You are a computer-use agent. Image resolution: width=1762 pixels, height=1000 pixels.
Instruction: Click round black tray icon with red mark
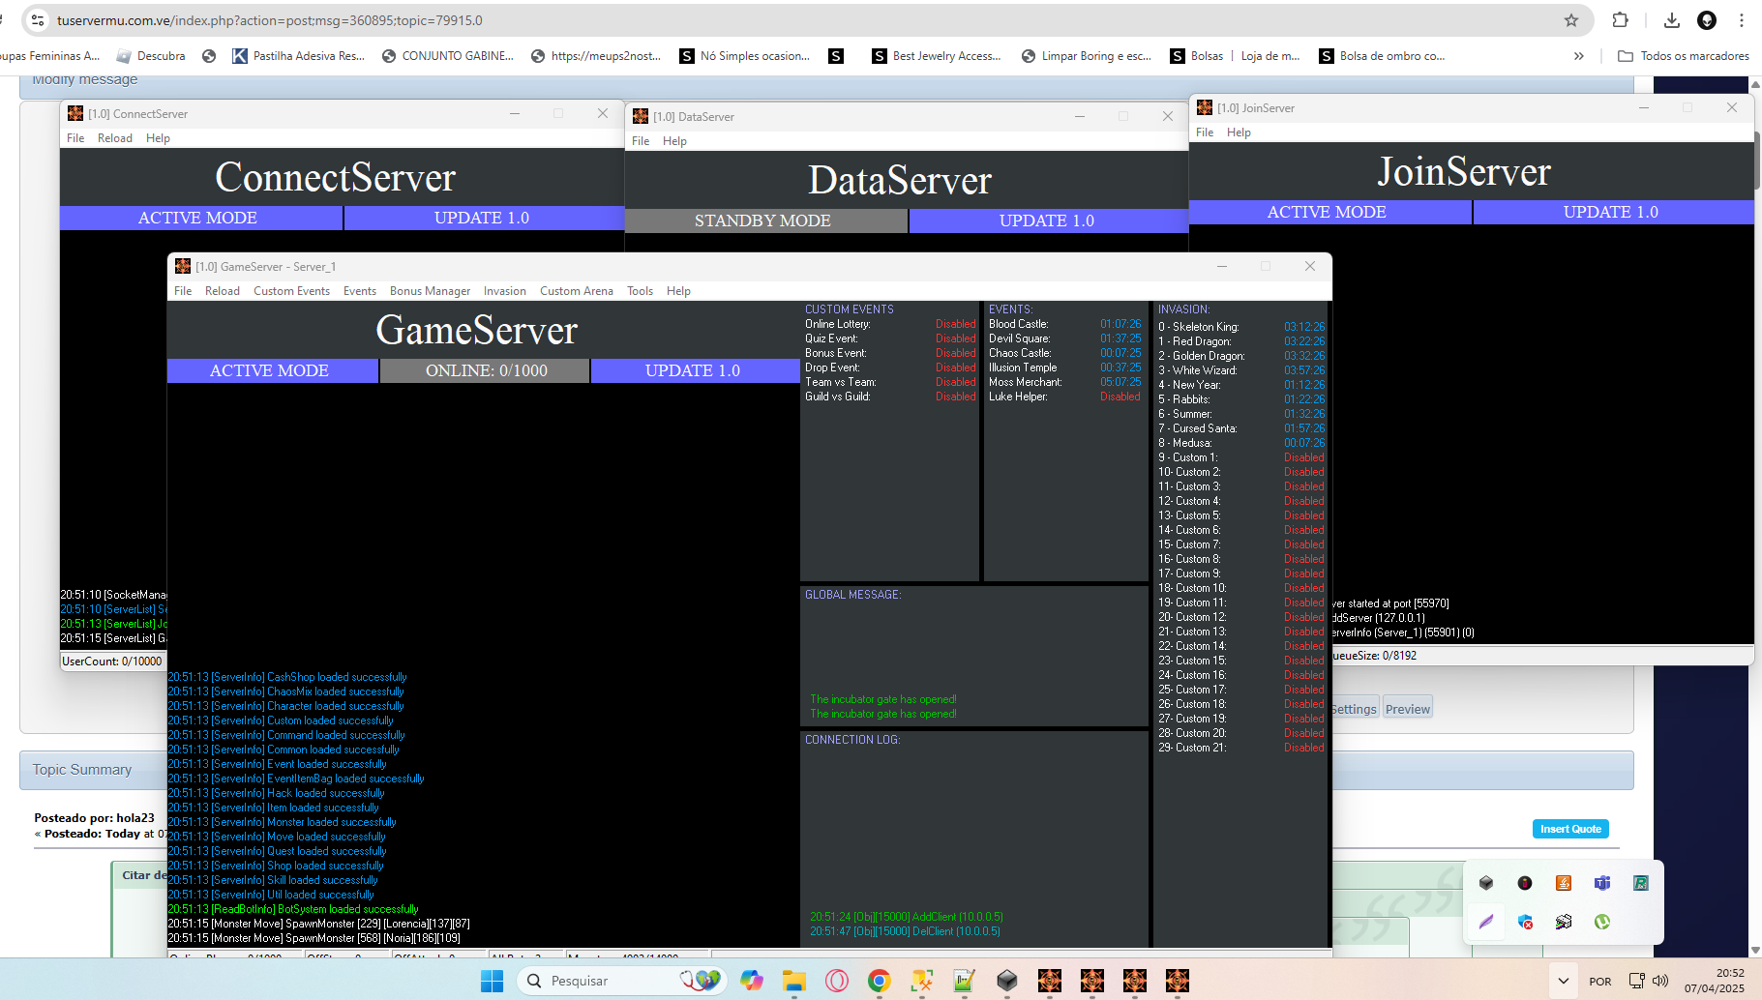1525,883
